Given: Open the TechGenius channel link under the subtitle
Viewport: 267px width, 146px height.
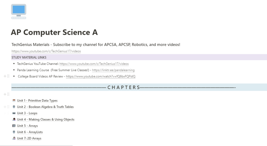Looking at the screenshot, I should coord(46,51).
